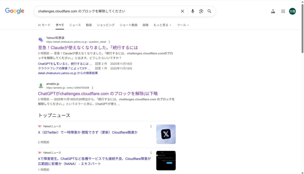The image size is (304, 174).
Task: Open three-dot menu for ameblo.jp result
Action: point(92,88)
